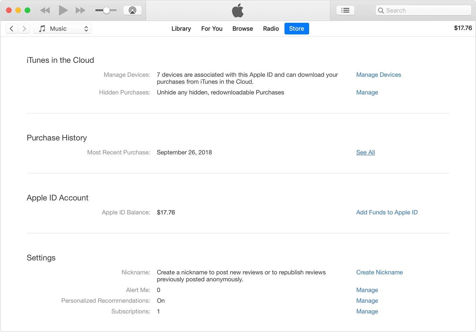
Task: Click Manage for Alert Me
Action: pos(367,290)
